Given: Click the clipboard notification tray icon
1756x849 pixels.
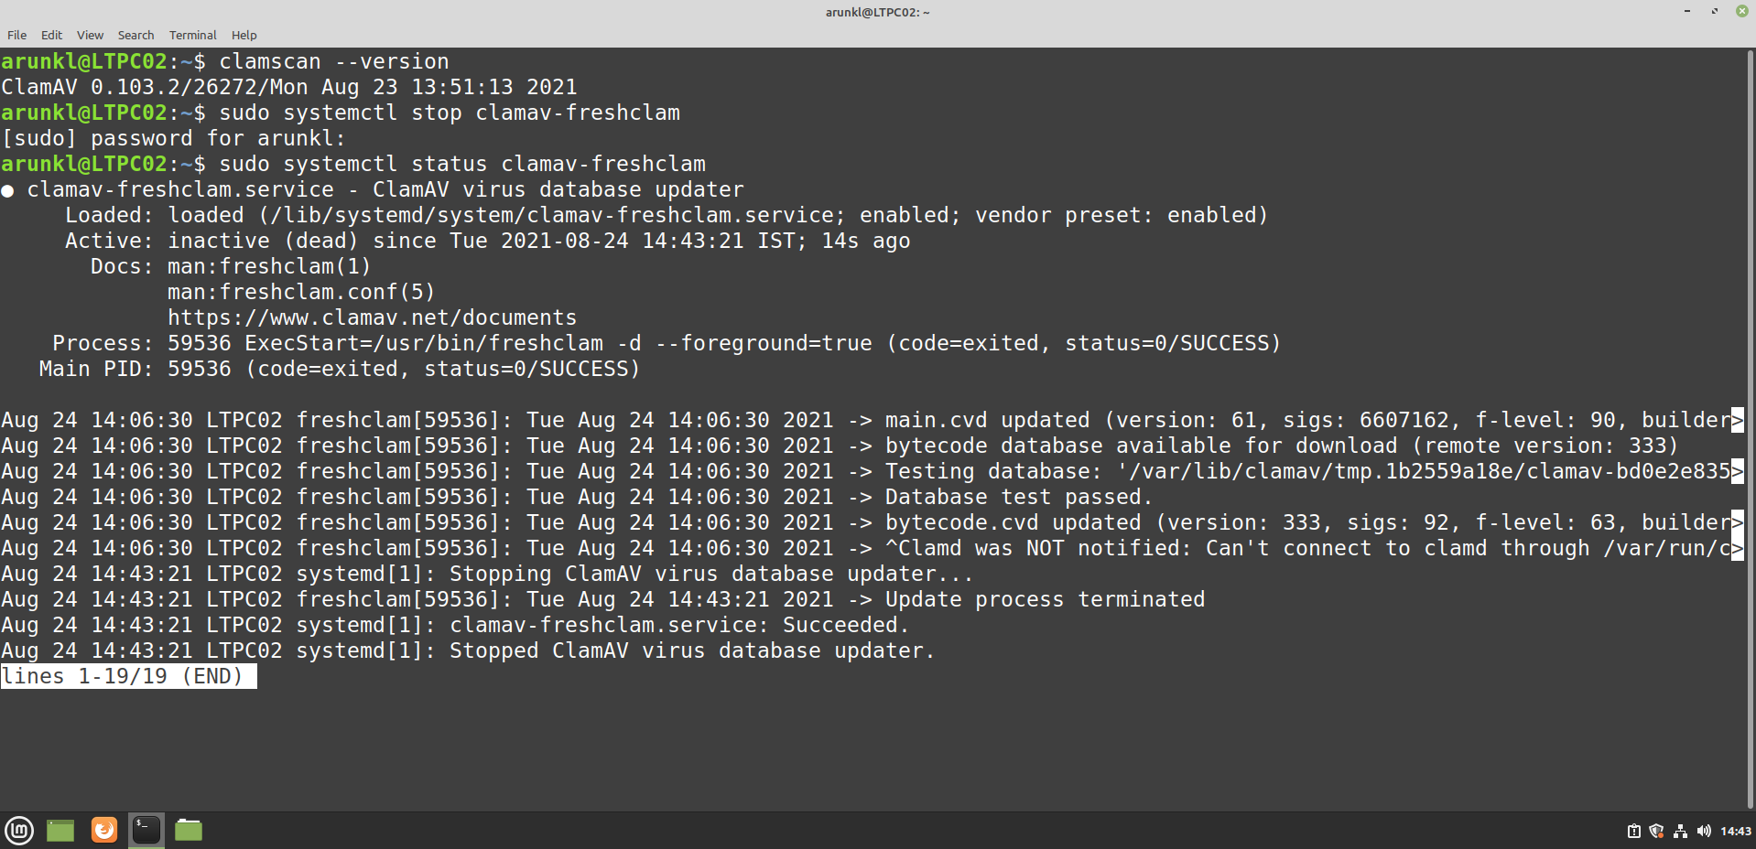Looking at the screenshot, I should tap(1633, 831).
